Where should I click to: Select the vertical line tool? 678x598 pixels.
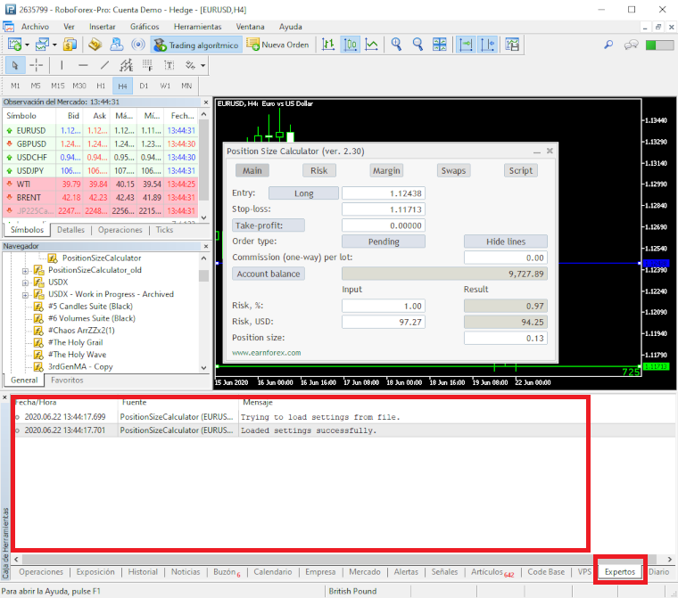(x=62, y=65)
